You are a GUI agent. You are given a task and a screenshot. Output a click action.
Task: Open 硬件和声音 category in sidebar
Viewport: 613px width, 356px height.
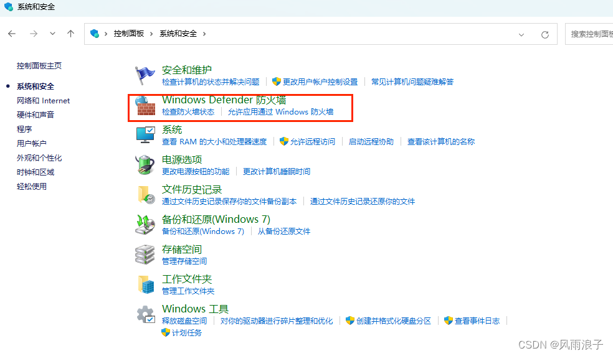pyautogui.click(x=35, y=115)
